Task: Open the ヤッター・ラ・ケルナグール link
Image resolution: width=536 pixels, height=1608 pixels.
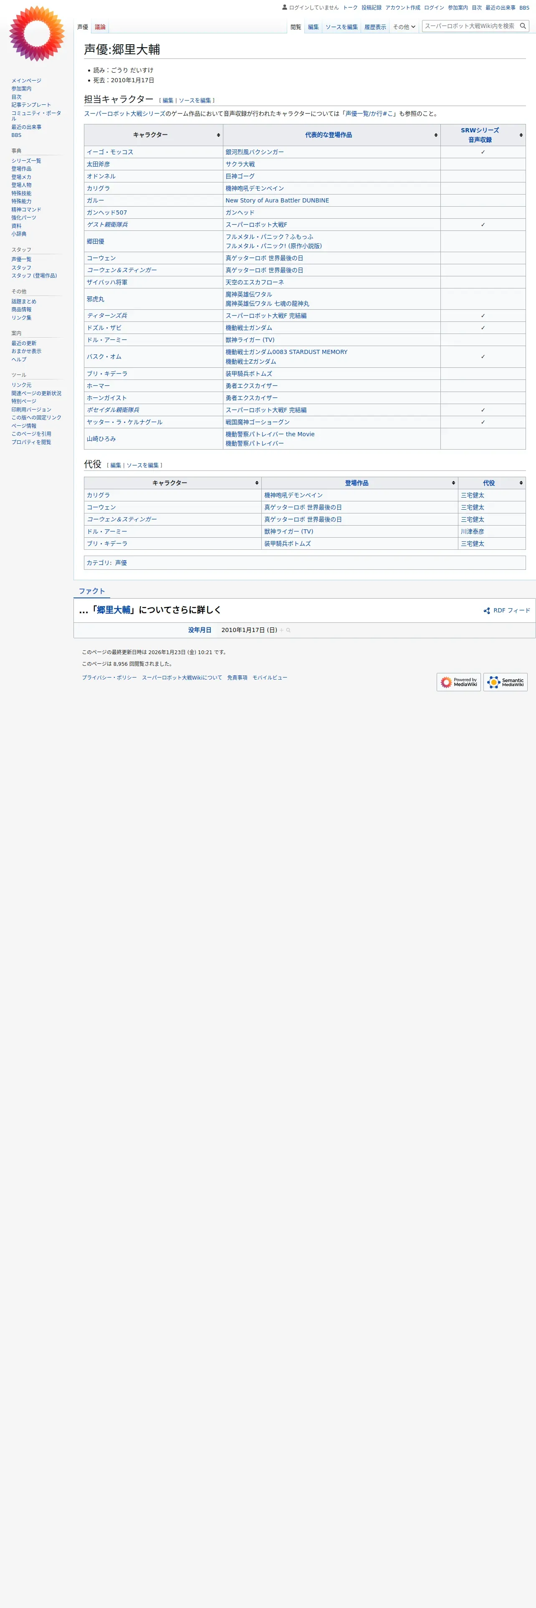Action: coord(124,422)
